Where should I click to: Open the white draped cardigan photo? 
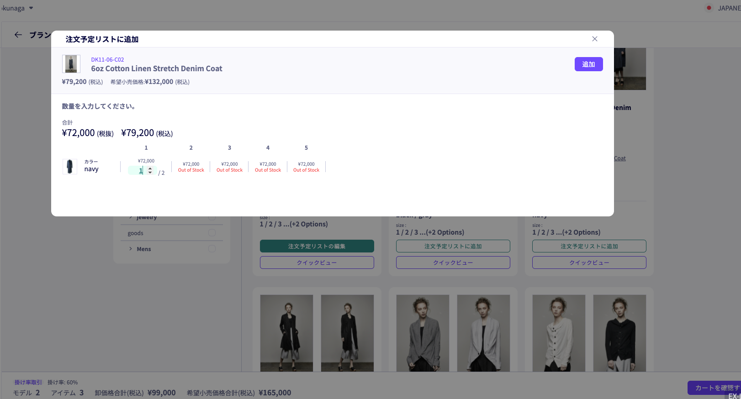click(483, 333)
